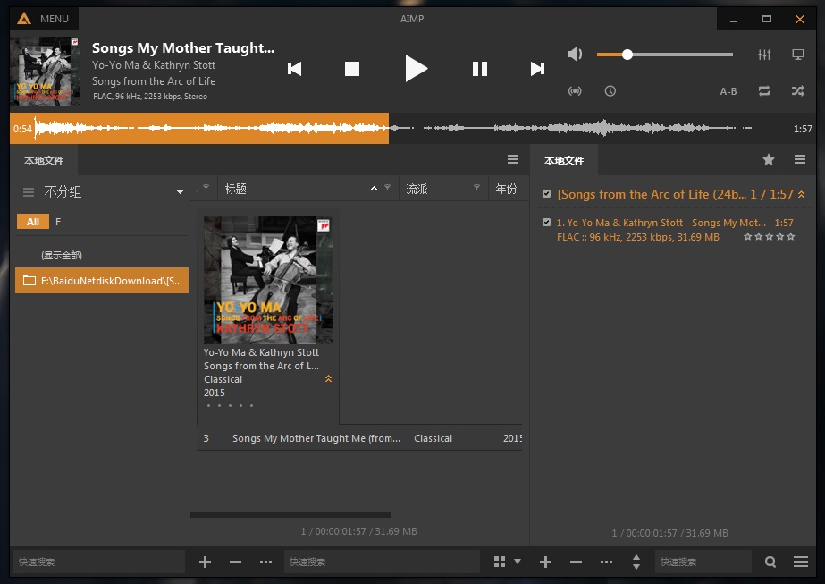Collapse the Songs from the Arc of Life playlist group

pyautogui.click(x=801, y=194)
